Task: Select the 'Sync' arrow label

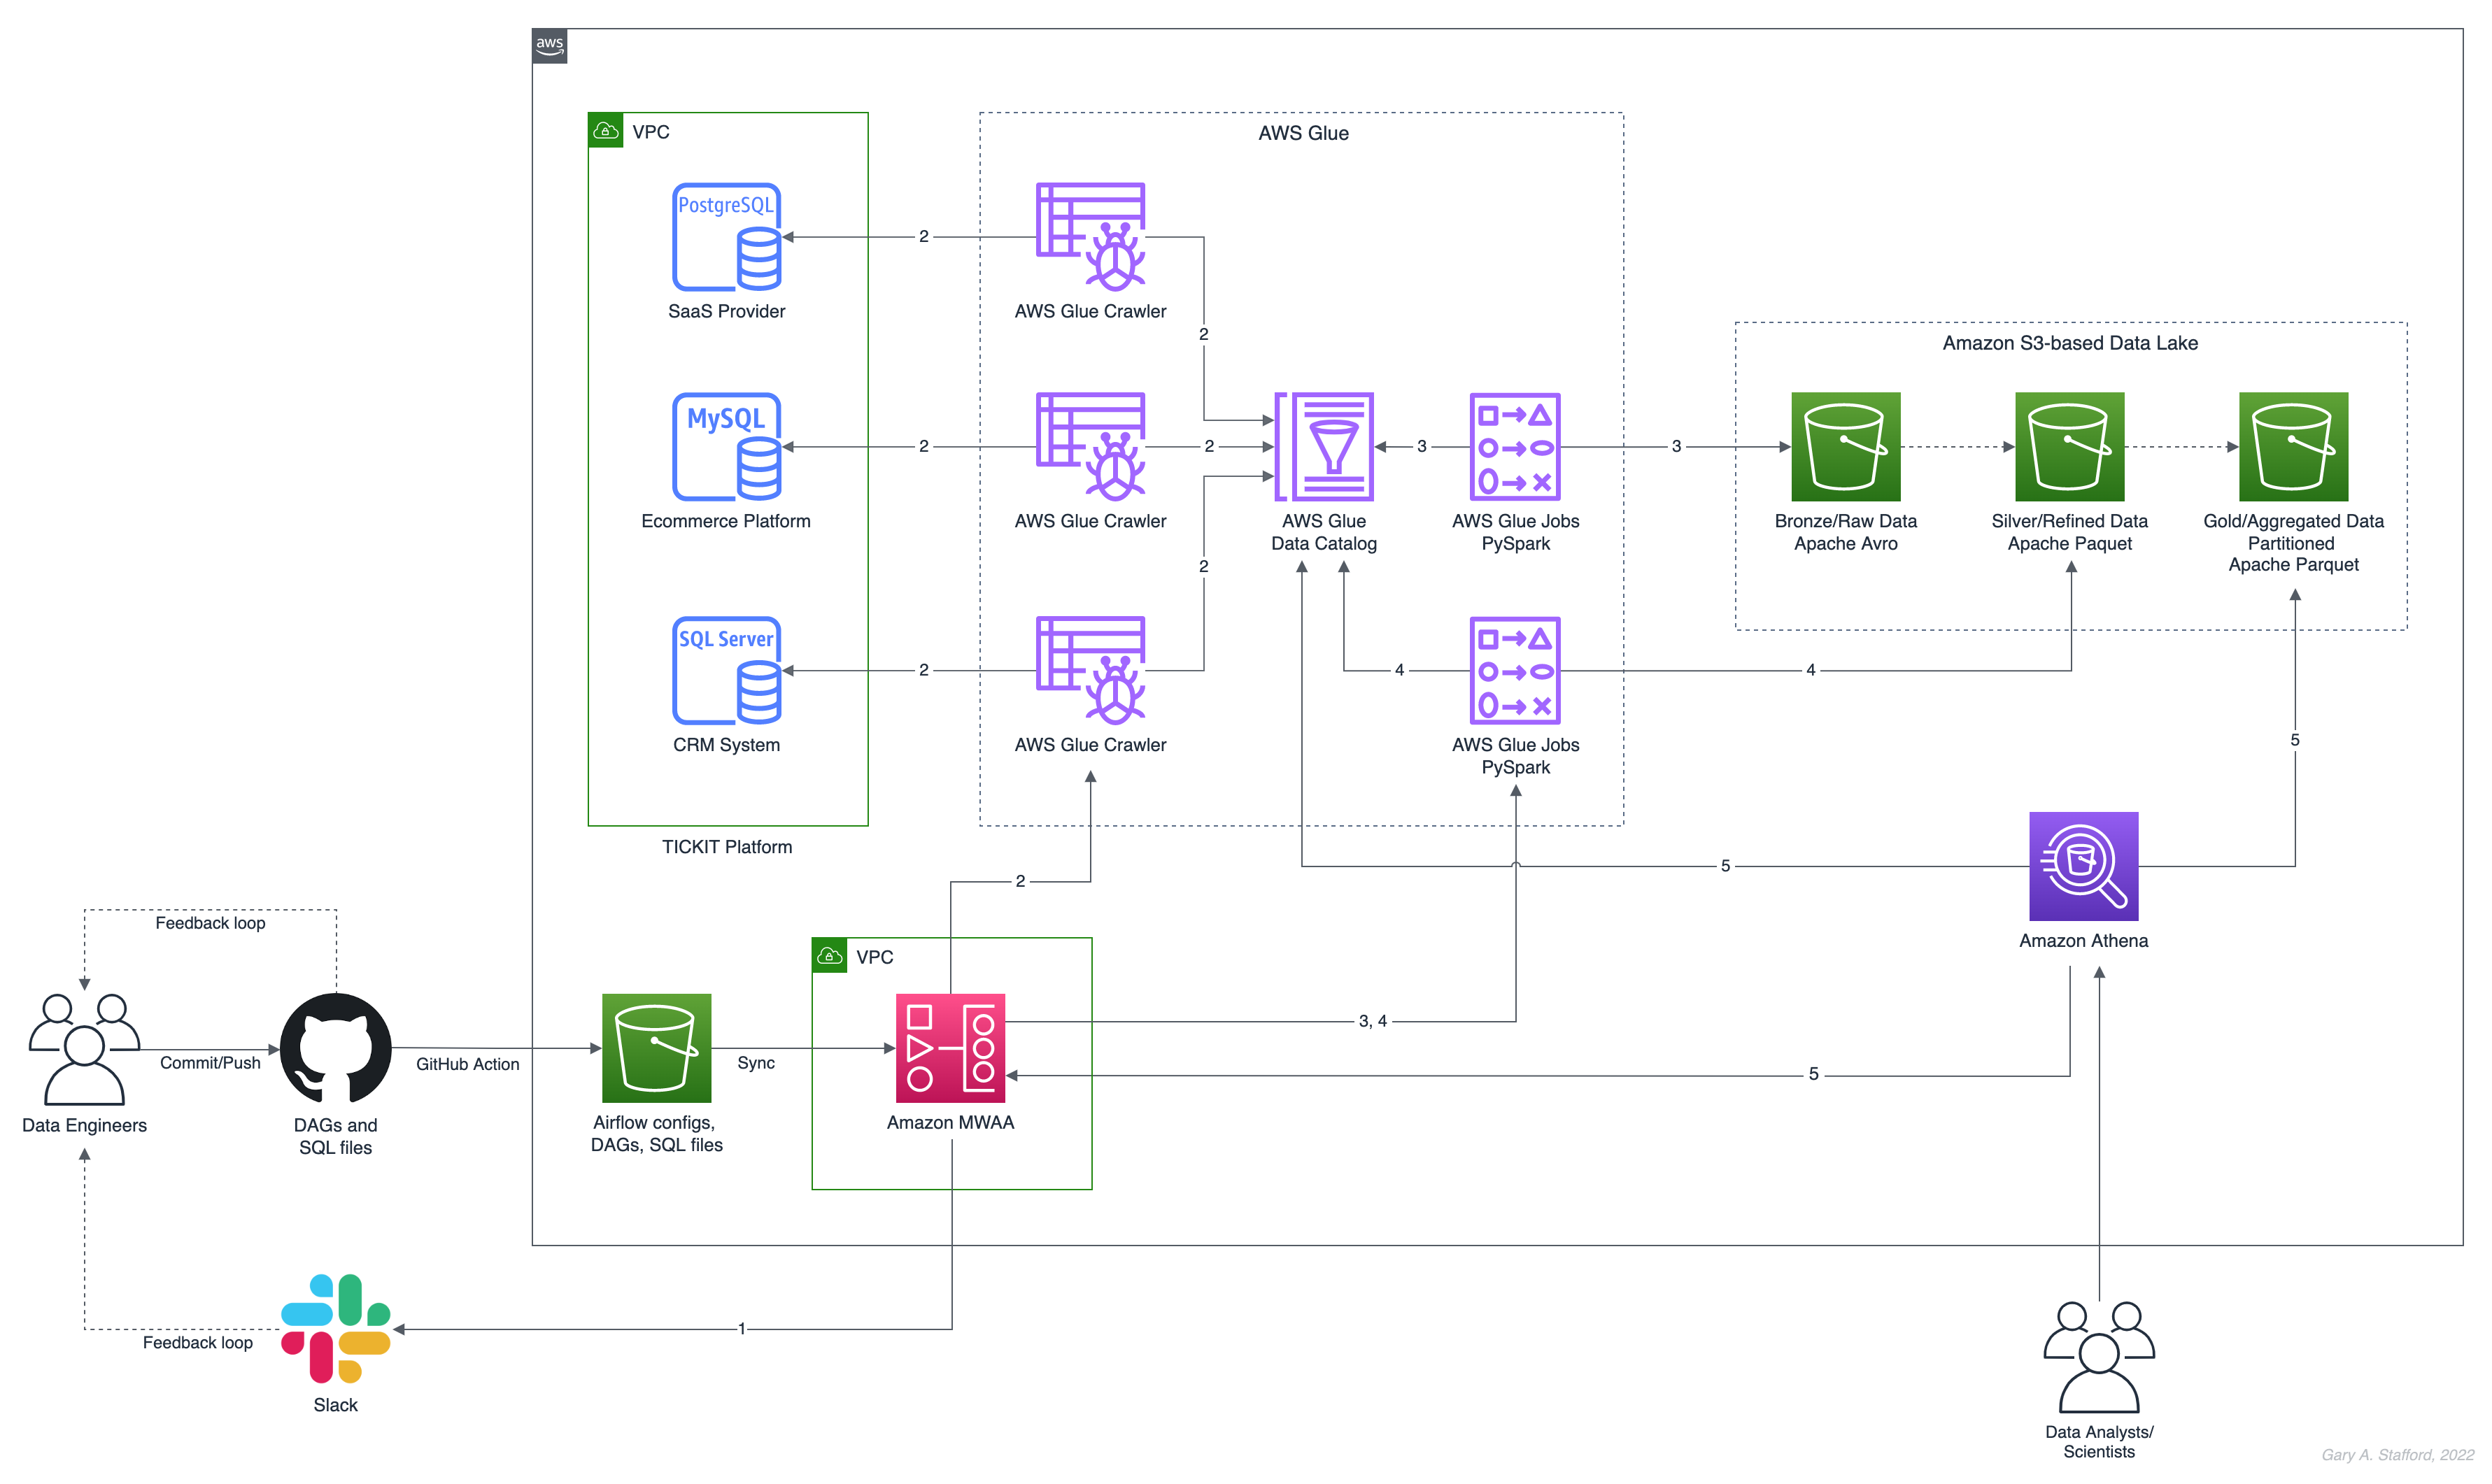Action: [x=756, y=1063]
